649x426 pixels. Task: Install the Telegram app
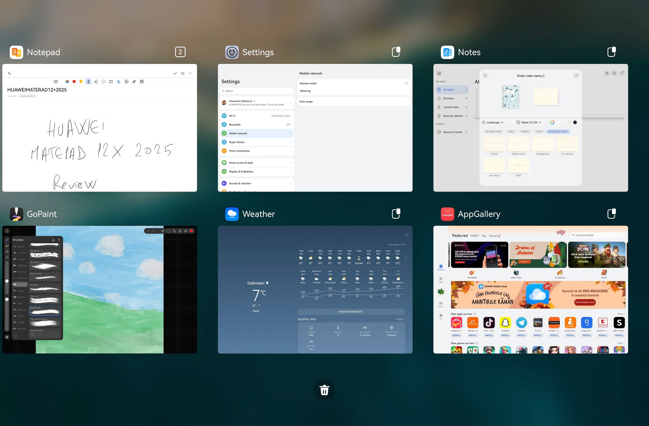[x=521, y=336]
